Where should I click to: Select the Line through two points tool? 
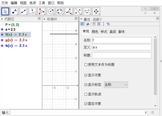23,11
